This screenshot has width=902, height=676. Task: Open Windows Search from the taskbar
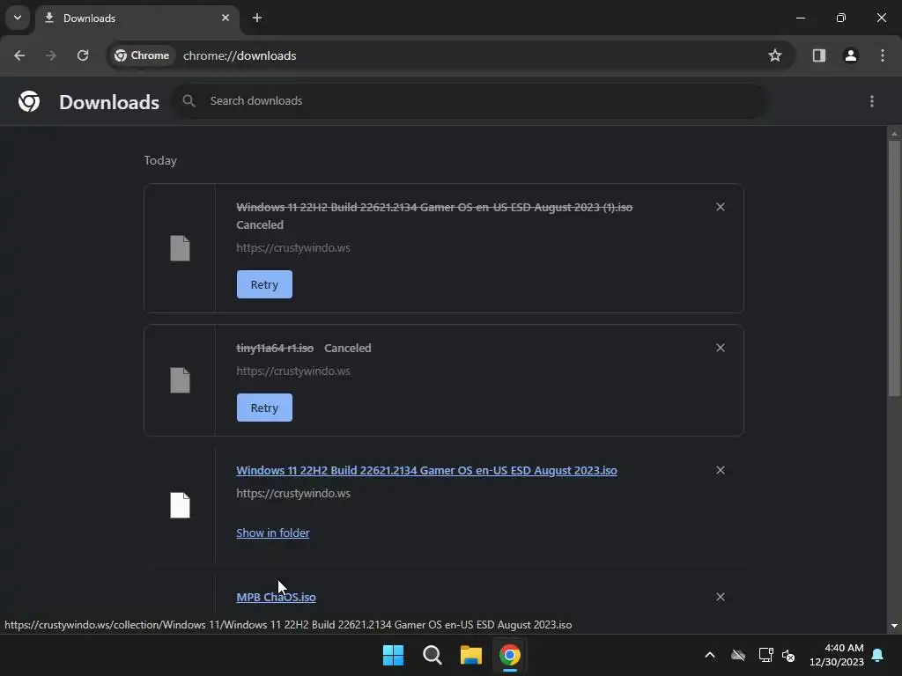tap(432, 655)
